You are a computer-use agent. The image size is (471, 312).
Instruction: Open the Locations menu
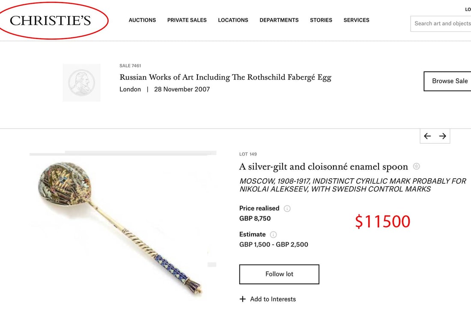point(233,20)
